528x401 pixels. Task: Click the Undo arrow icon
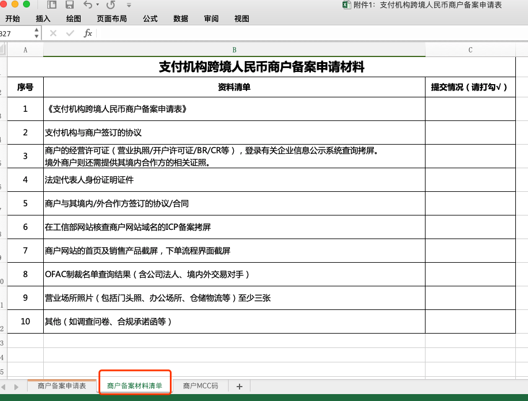(x=88, y=5)
